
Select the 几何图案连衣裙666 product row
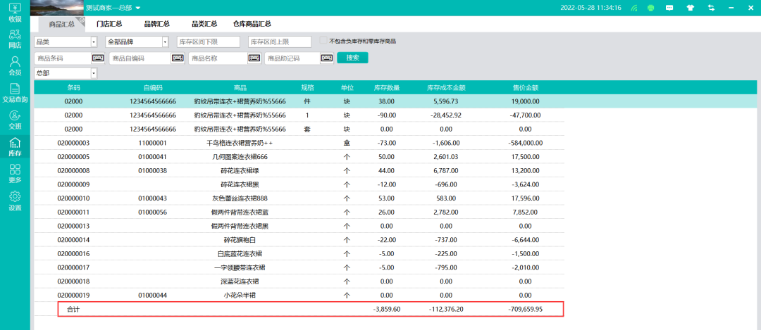(x=240, y=156)
